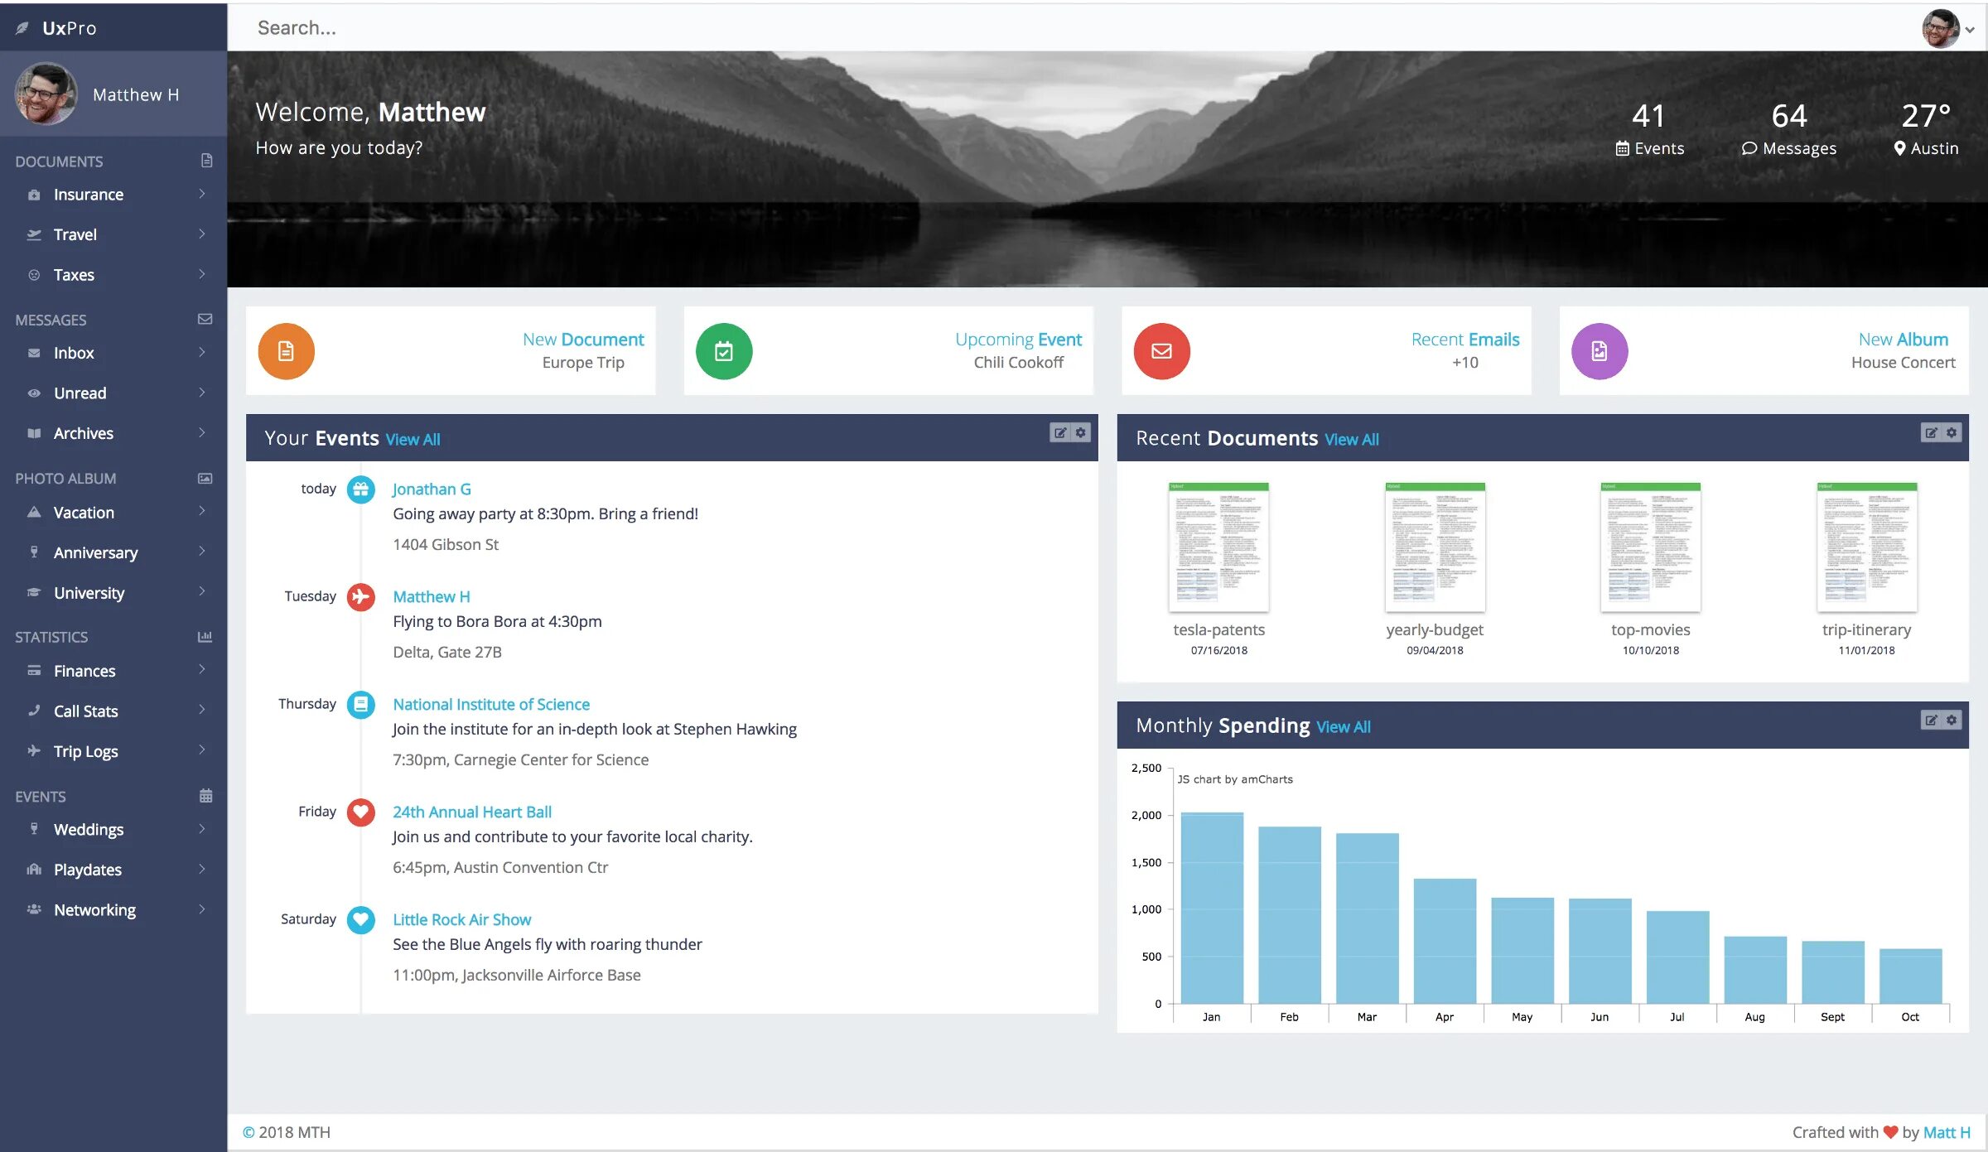Click the January bar in spending chart
The height and width of the screenshot is (1152, 1988).
click(x=1211, y=908)
